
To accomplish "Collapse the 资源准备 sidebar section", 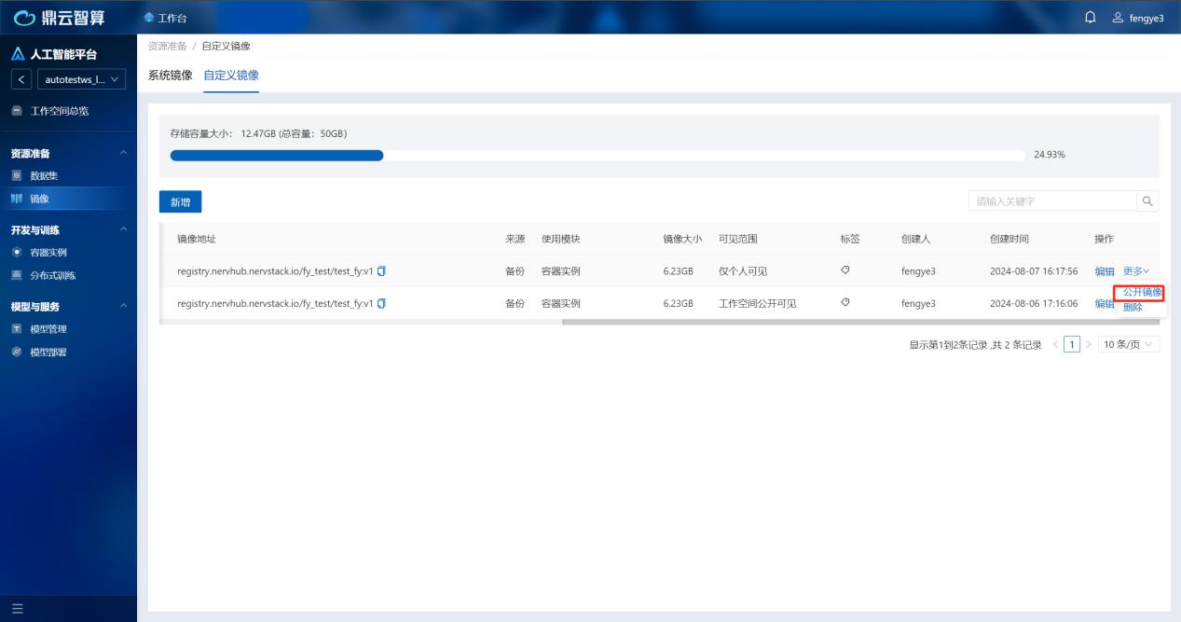I will coord(123,153).
